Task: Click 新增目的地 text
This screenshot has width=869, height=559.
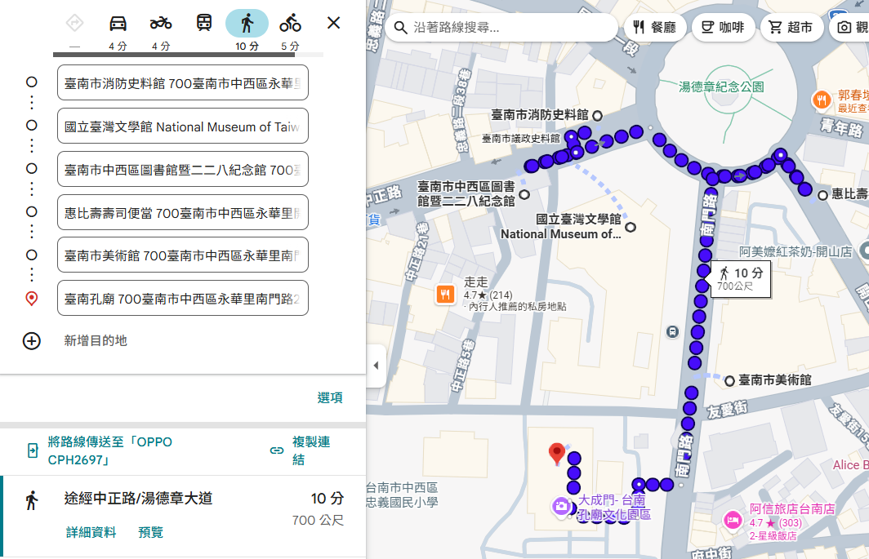Action: pyautogui.click(x=96, y=341)
